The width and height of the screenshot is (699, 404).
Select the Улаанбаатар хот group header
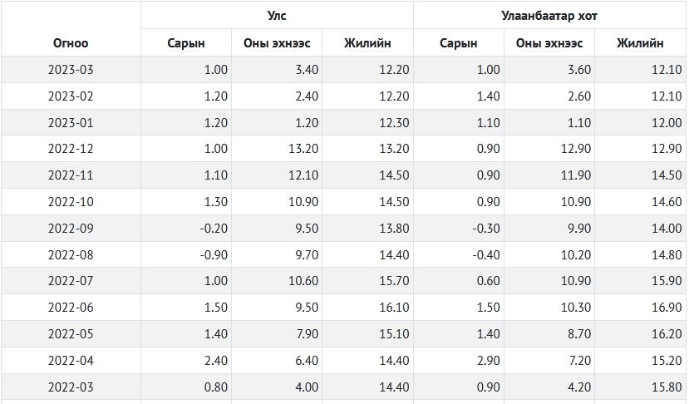[x=549, y=16]
